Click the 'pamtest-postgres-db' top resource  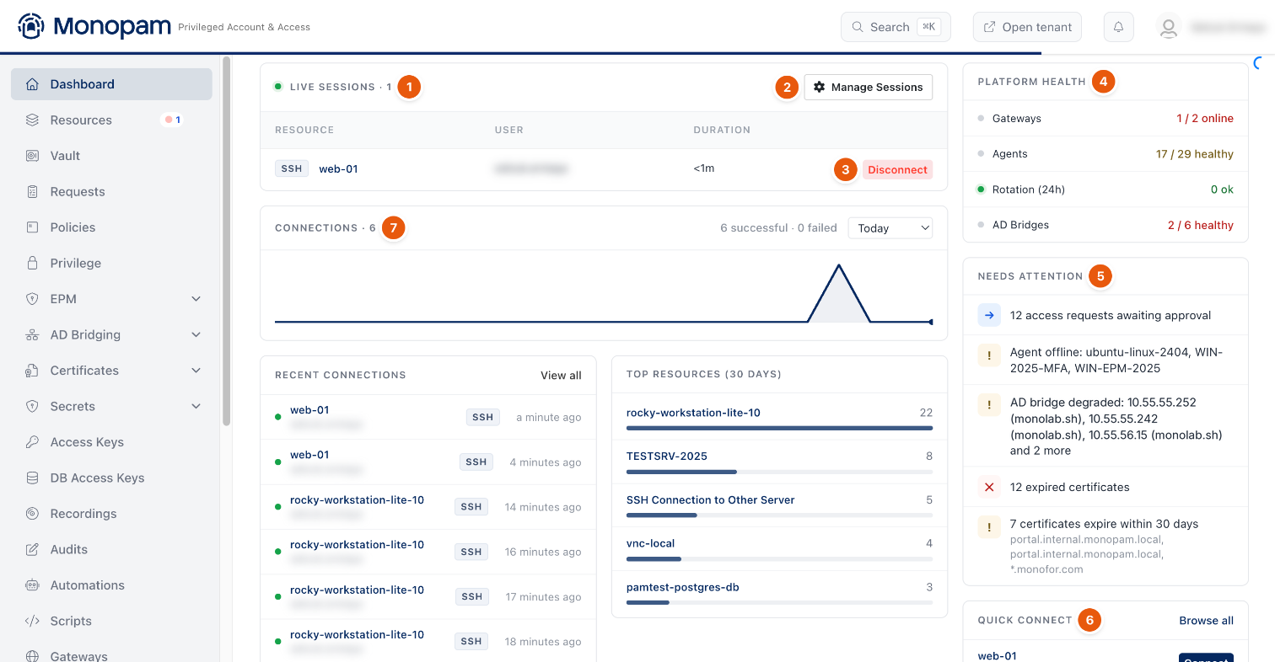point(682,587)
